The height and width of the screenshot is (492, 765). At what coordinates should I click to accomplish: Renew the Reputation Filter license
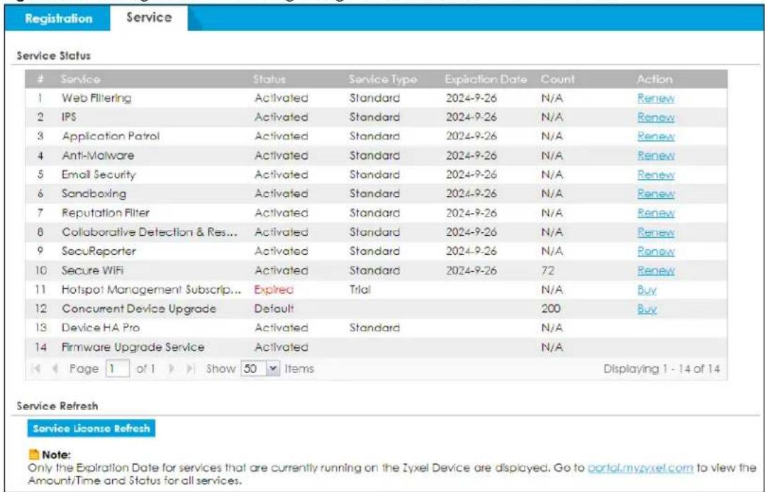click(x=656, y=213)
